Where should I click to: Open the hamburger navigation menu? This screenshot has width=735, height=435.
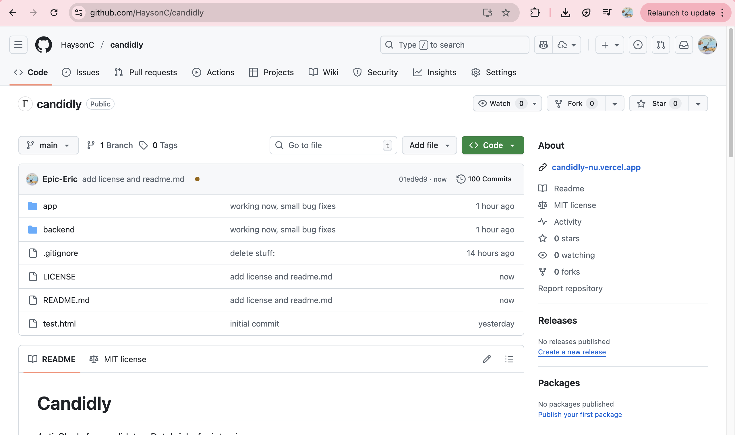tap(18, 45)
